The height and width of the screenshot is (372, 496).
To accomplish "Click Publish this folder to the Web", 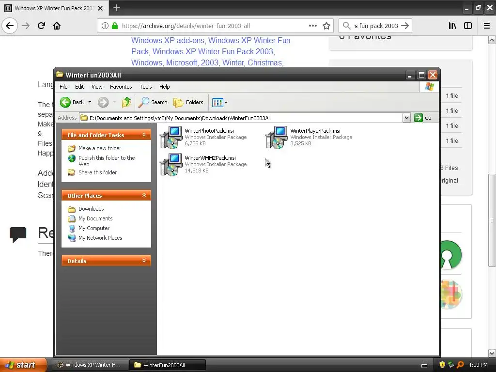I will 107,161.
